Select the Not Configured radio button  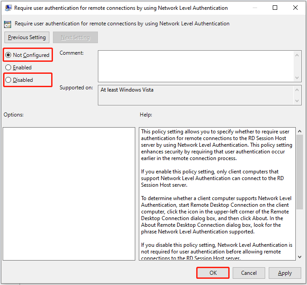[8, 55]
